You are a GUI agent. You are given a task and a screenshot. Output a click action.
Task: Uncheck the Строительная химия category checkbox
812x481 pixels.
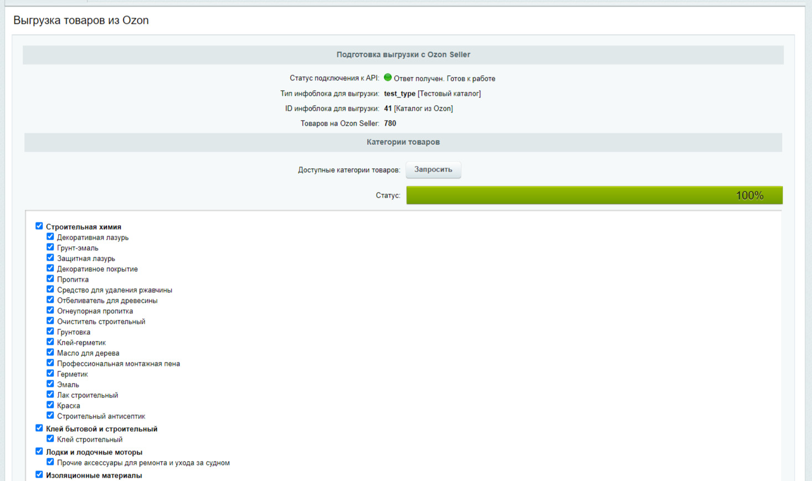pos(39,226)
